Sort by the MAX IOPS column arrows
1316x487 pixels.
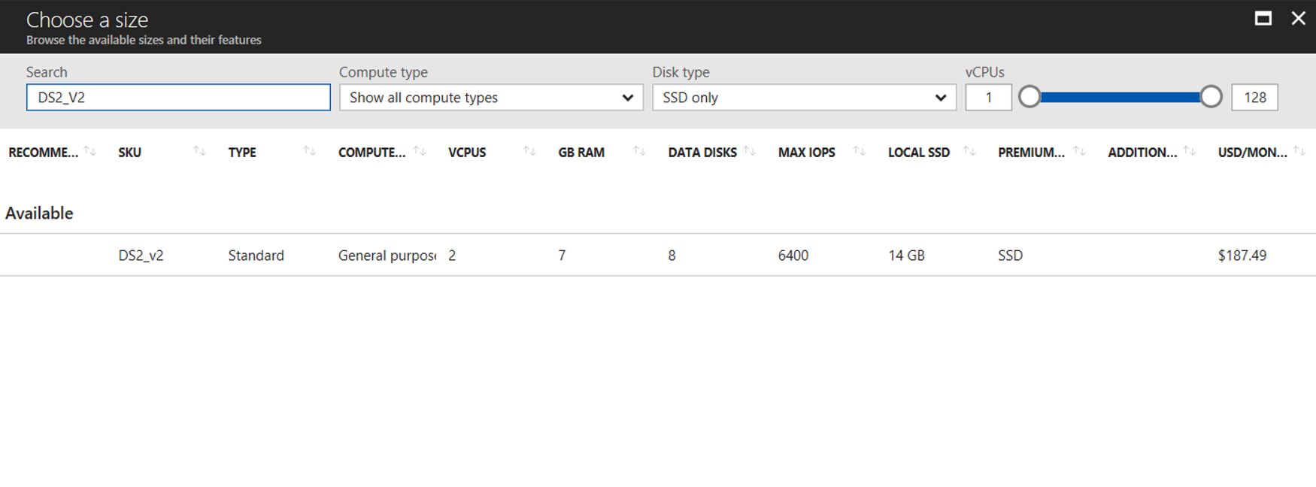(x=859, y=151)
